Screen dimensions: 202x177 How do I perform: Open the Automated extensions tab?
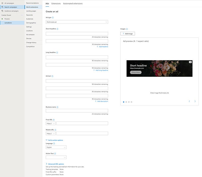click(x=72, y=4)
